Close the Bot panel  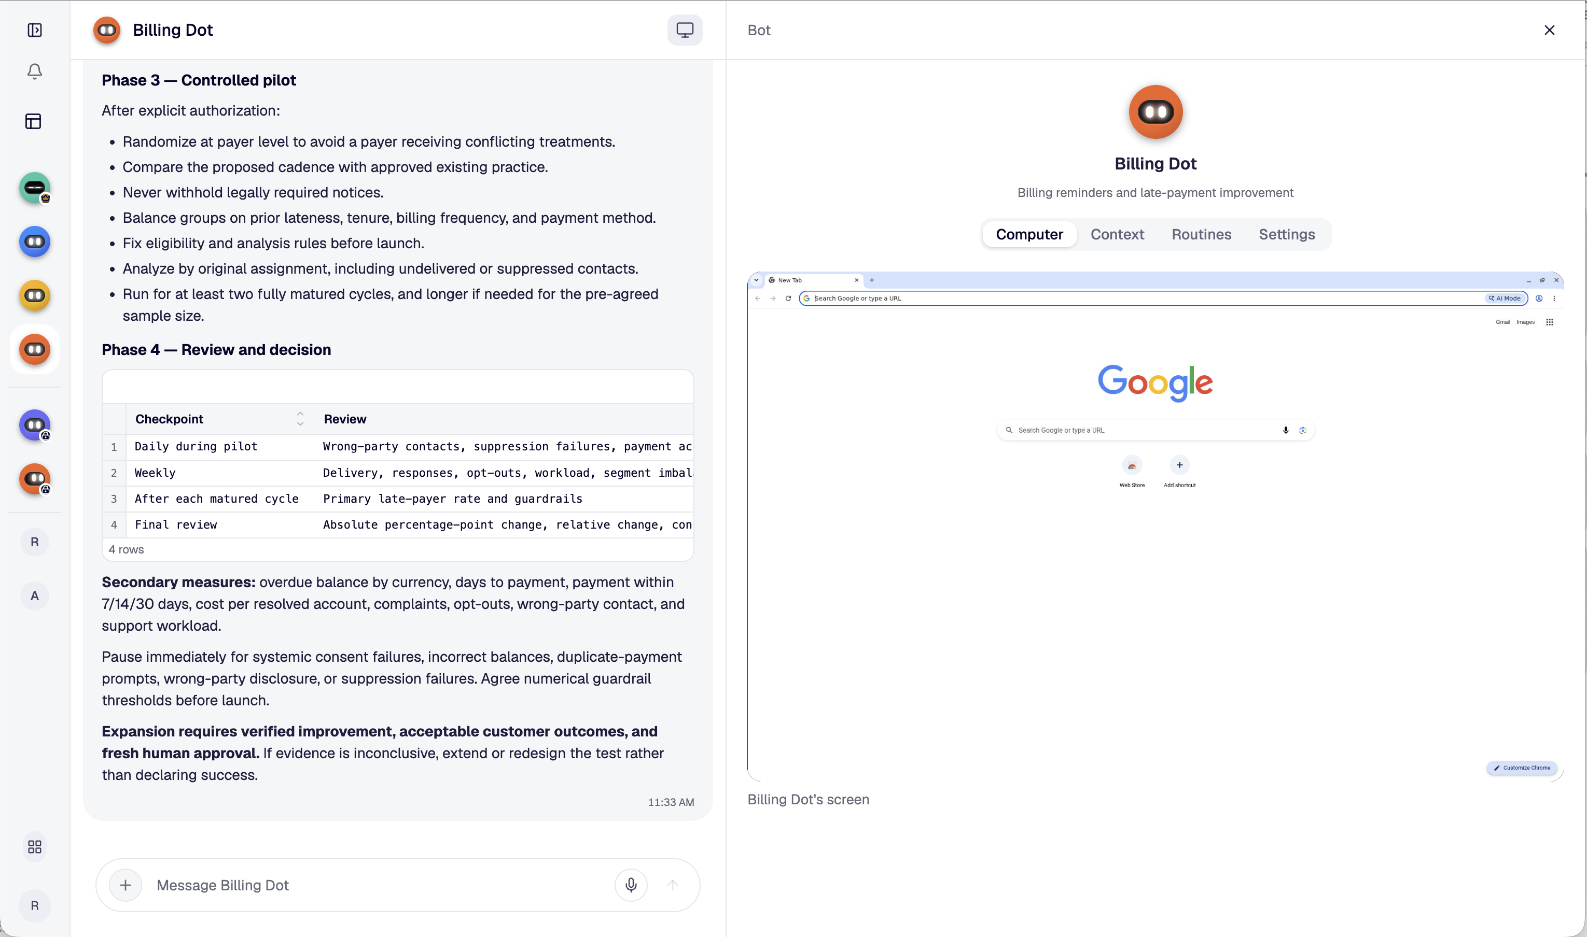pyautogui.click(x=1549, y=30)
